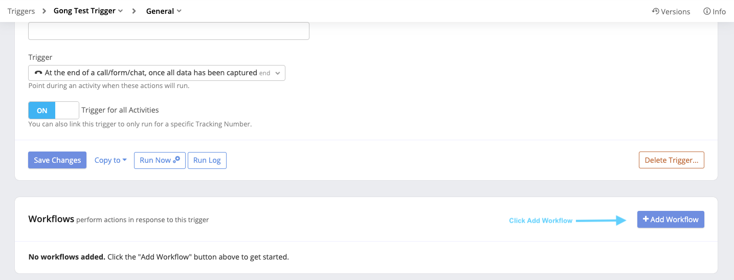Click the gears icon on Run Now
This screenshot has height=280, width=734.
click(176, 160)
